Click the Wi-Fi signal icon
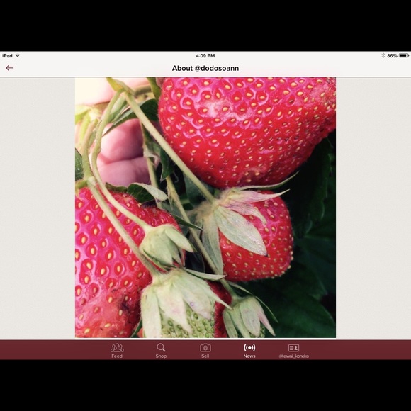This screenshot has width=411, height=411. 17,55
